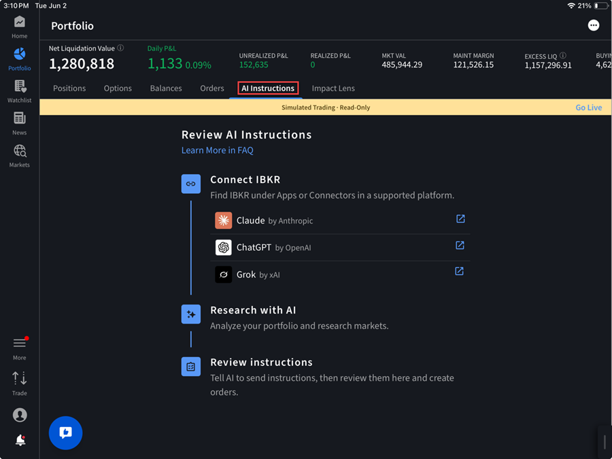Viewport: 612px width, 459px height.
Task: Switch to the Orders tab
Action: coord(212,88)
